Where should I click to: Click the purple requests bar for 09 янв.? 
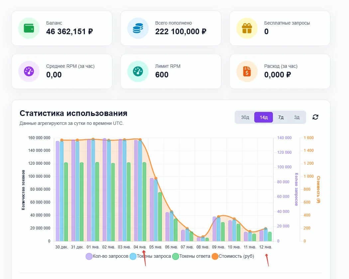pos(214,229)
